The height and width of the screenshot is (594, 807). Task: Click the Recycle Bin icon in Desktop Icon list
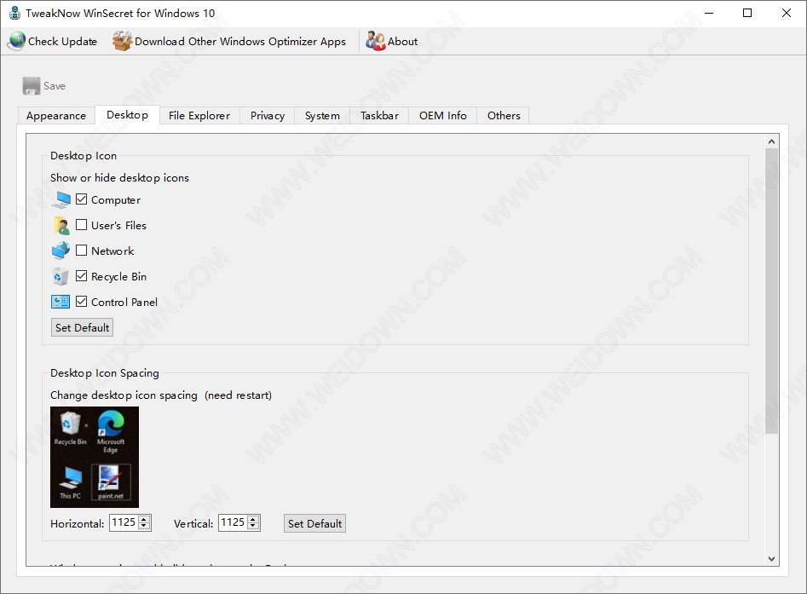click(61, 276)
